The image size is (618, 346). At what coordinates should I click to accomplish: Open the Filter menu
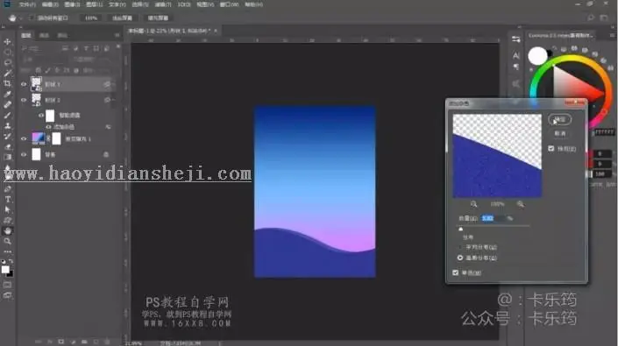(x=163, y=4)
